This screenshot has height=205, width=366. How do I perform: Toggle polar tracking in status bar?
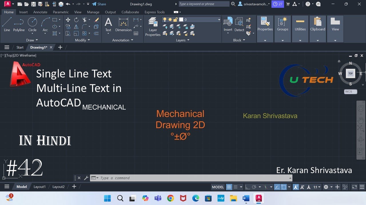pos(254,187)
